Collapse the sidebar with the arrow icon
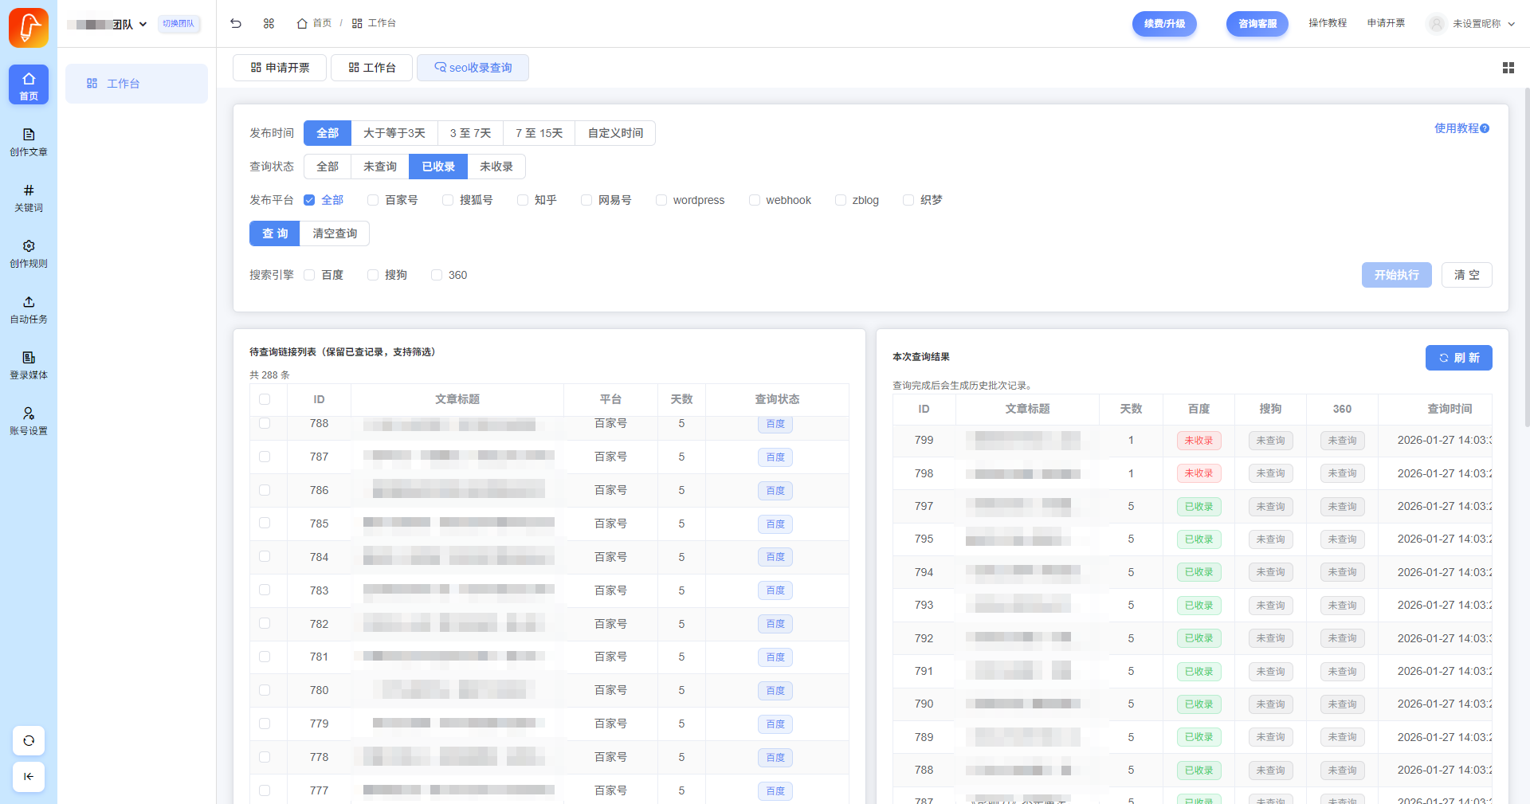Screen dimensions: 1530x804 coord(29,776)
